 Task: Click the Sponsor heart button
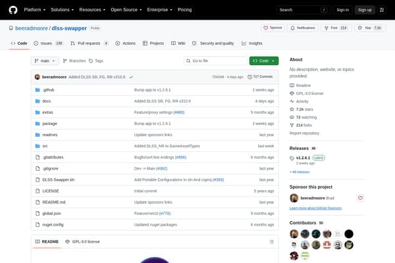tap(273, 28)
